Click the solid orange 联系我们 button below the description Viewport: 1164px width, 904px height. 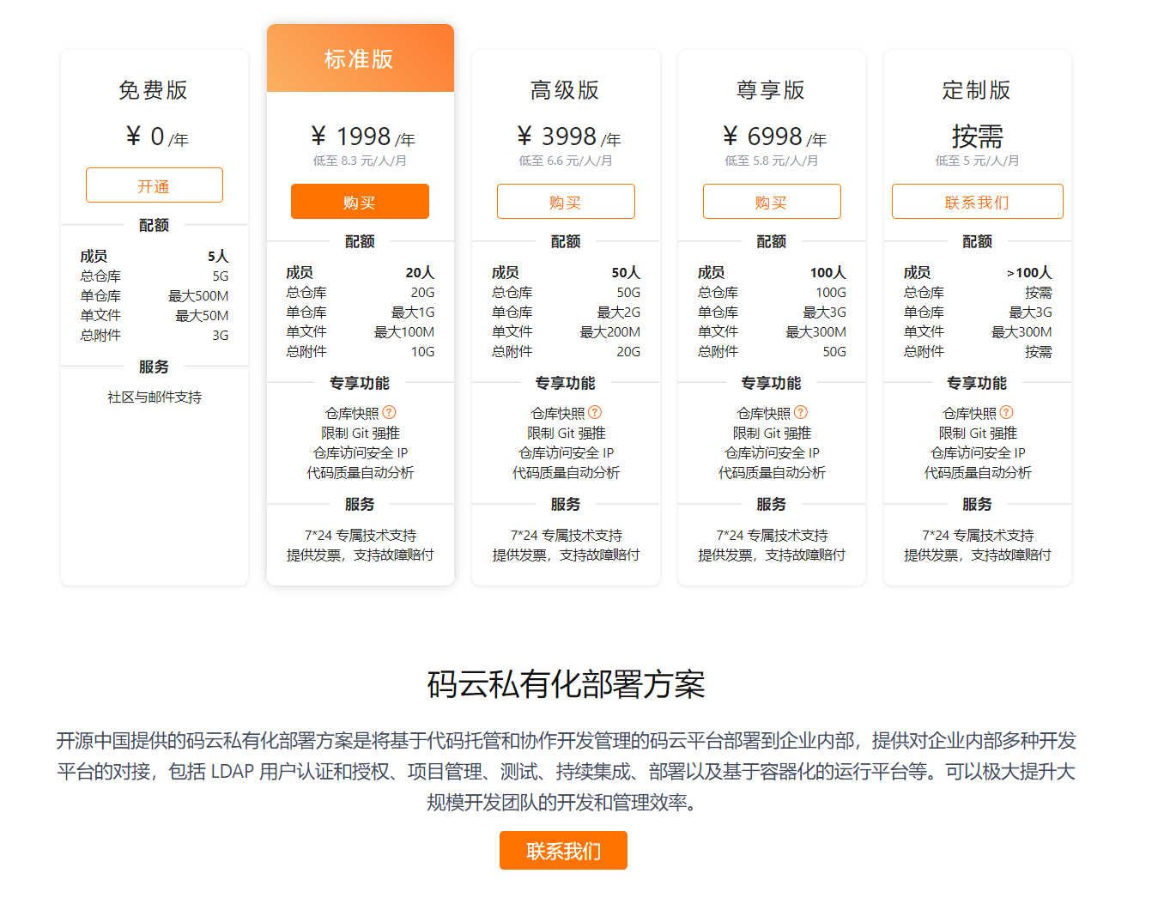563,851
